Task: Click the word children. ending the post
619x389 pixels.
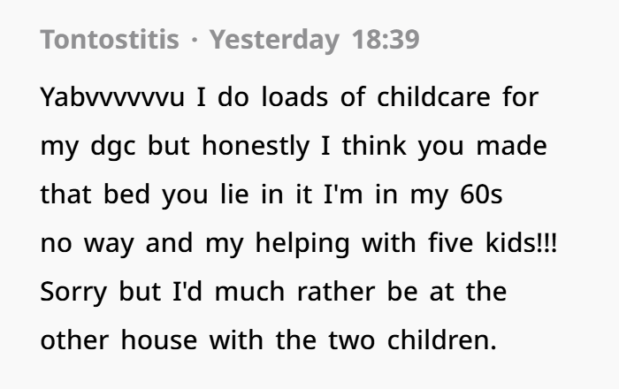Action: (442, 340)
